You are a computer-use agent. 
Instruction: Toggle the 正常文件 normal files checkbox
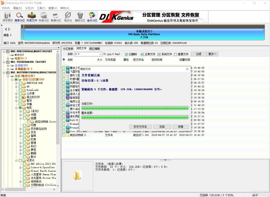point(142,54)
